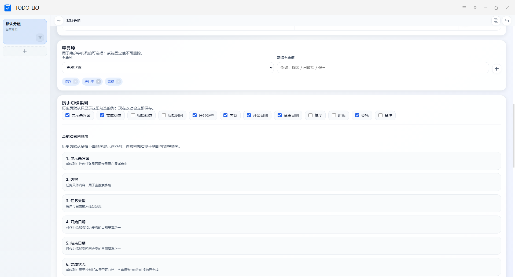Enable the 归档状态 checkbox
Image resolution: width=515 pixels, height=277 pixels.
click(x=133, y=115)
